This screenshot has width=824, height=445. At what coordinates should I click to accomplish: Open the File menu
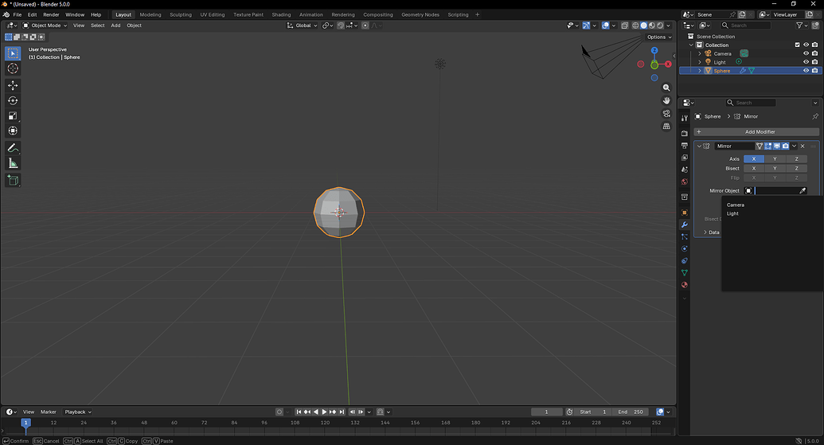click(x=18, y=14)
